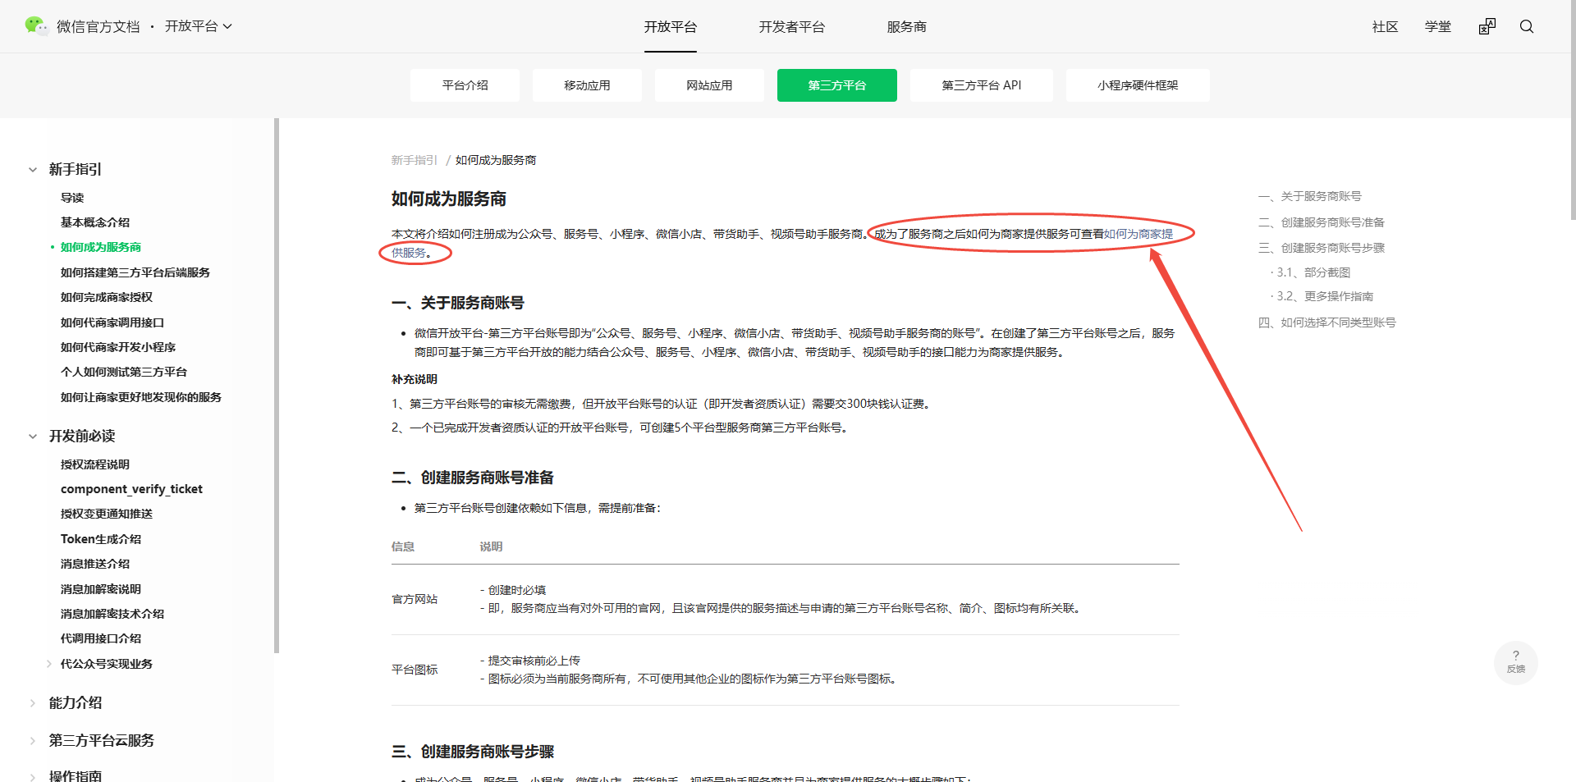1576x782 pixels.
Task: Click the 补充说明 subheading text
Action: (x=415, y=379)
